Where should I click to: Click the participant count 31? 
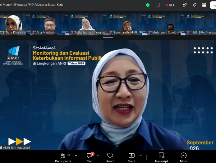[x=68, y=155]
